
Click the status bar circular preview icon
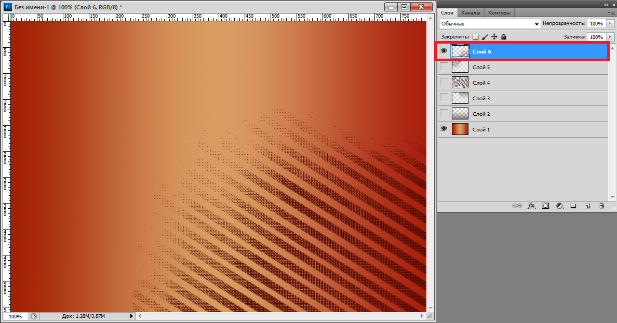coord(34,316)
